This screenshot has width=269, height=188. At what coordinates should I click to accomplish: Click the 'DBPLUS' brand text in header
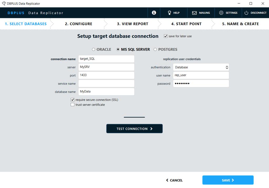[x=16, y=13]
